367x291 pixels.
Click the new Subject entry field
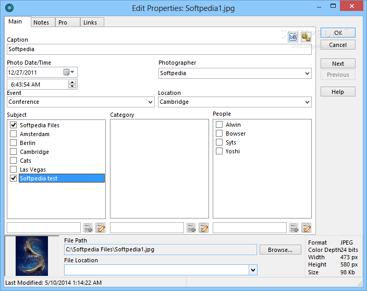pos(44,228)
